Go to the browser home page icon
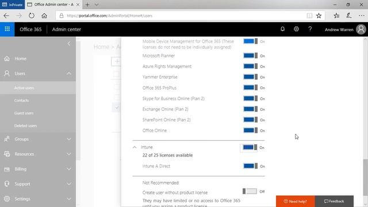The width and height of the screenshot is (368, 207). [x=44, y=16]
